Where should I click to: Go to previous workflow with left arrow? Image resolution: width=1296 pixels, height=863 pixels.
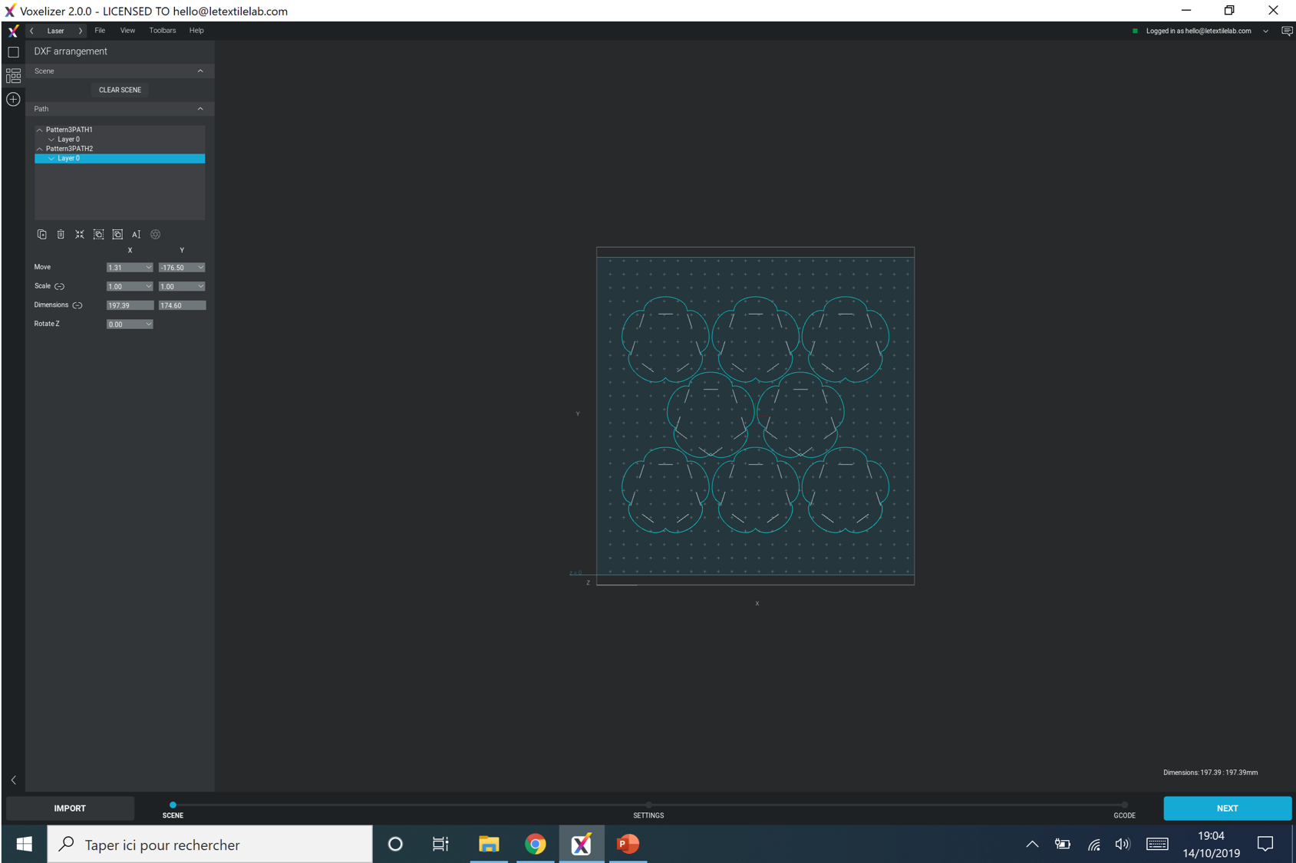click(x=31, y=31)
